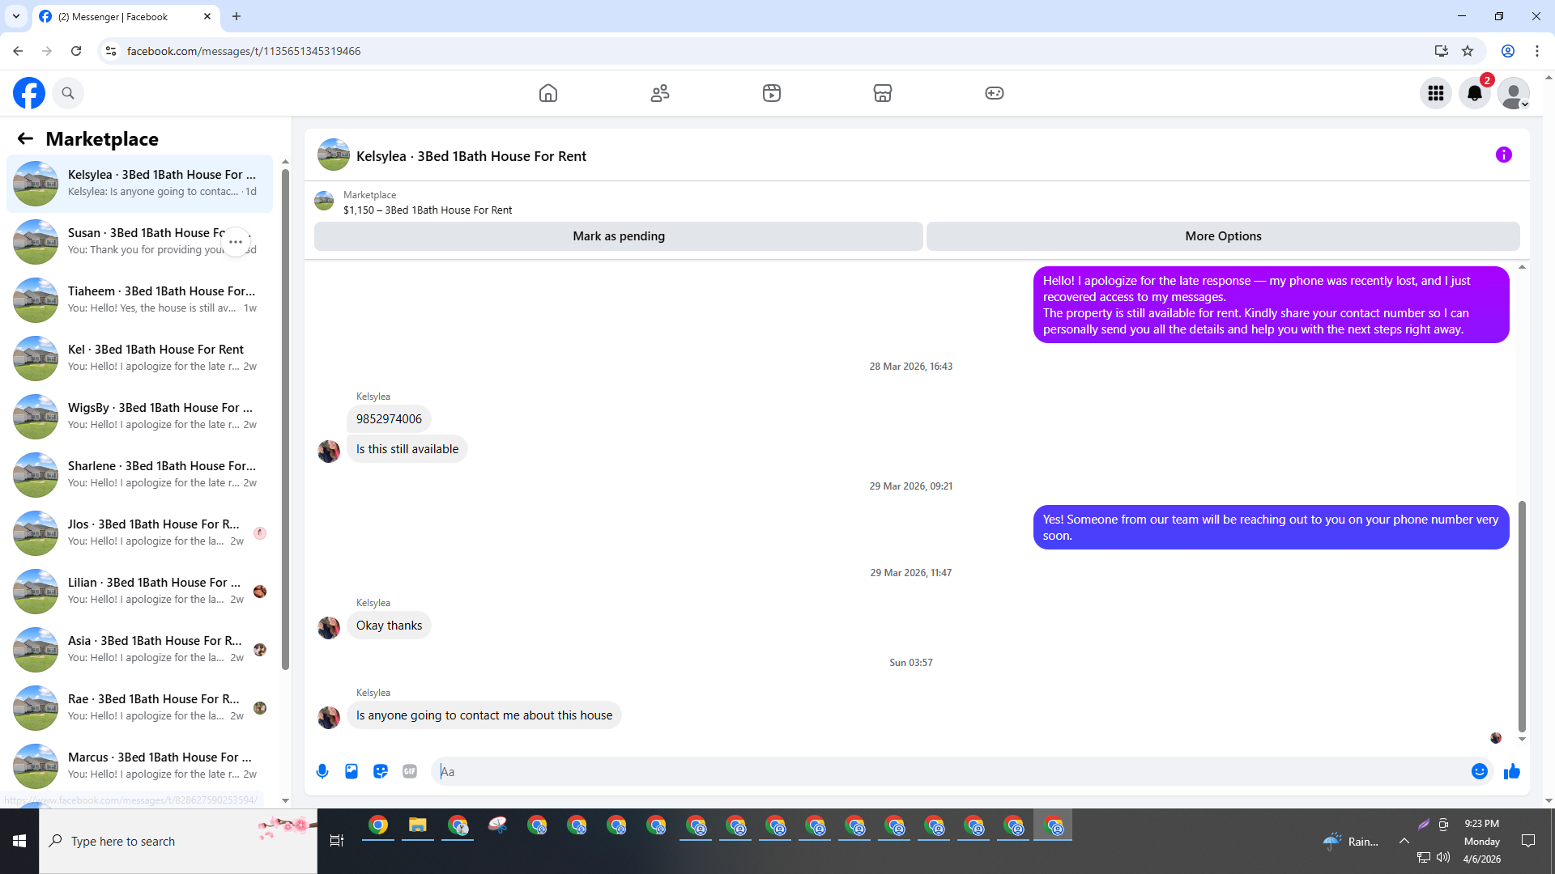Viewport: 1555px width, 874px height.
Task: Open Facebook search magnifier
Action: point(68,93)
